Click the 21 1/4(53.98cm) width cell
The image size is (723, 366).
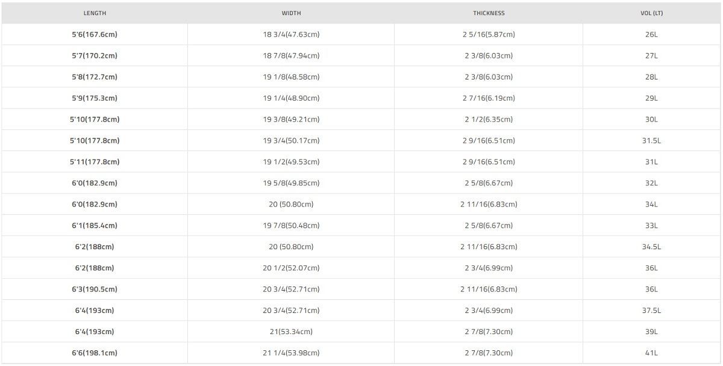tap(291, 353)
